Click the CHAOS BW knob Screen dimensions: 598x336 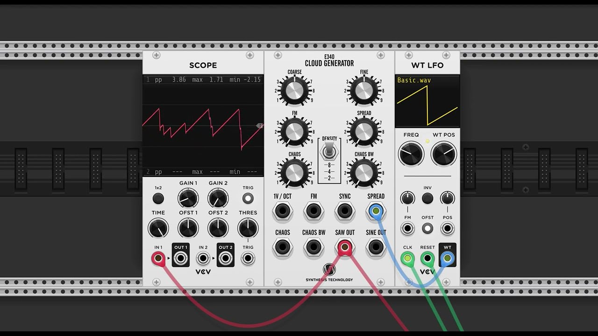coord(364,173)
